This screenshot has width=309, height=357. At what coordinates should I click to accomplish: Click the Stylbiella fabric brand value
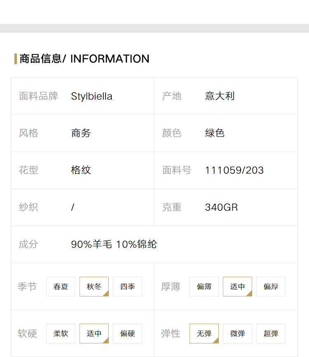(x=91, y=96)
